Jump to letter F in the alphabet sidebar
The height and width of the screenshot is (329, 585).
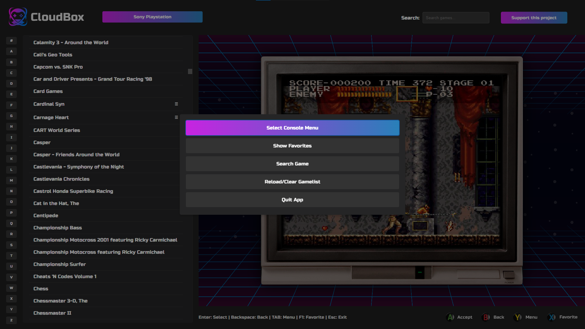pyautogui.click(x=11, y=105)
